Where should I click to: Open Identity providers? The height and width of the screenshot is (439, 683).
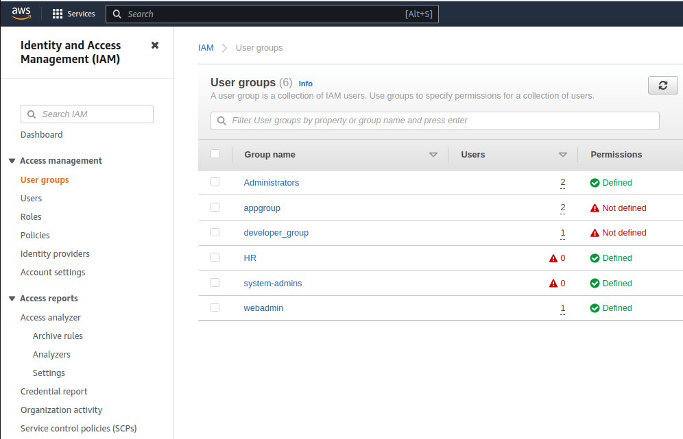[55, 253]
